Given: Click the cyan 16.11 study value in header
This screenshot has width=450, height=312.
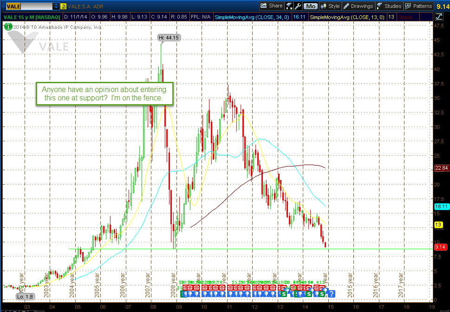Looking at the screenshot, I should [x=299, y=17].
